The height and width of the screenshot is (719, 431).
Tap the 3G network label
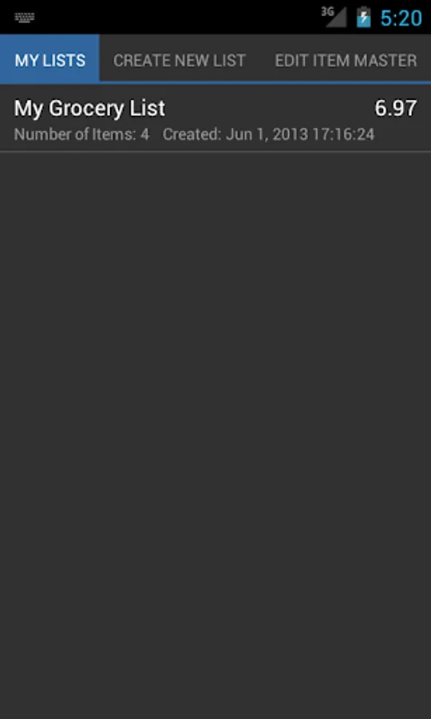[327, 12]
